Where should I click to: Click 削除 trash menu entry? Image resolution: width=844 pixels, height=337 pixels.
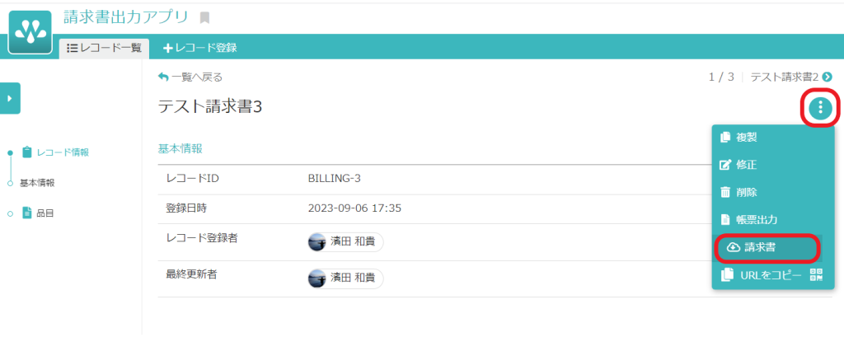tap(746, 192)
